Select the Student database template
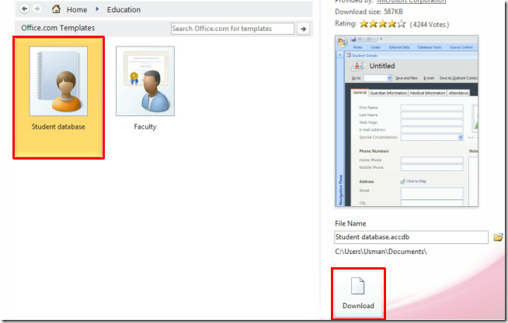The image size is (508, 323). 58,98
